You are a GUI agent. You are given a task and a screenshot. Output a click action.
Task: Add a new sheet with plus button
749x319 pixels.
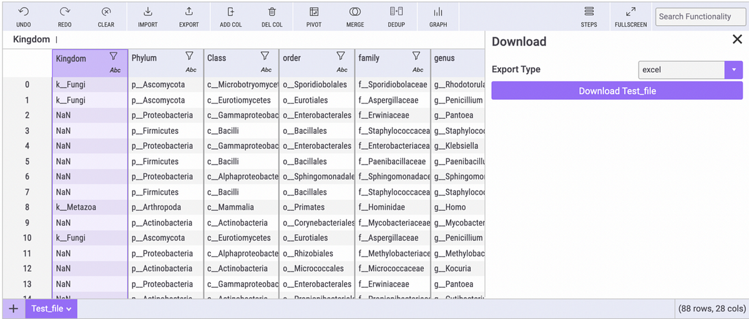tap(13, 308)
